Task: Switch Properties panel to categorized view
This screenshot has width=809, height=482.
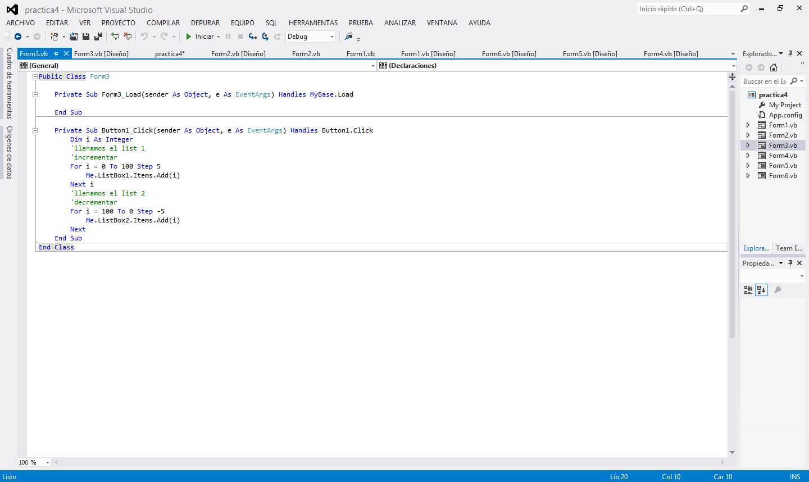Action: pos(748,290)
